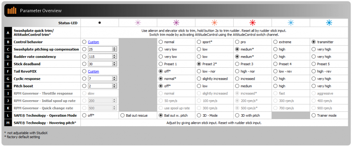Open Custom link for Tail RevoMIX
The image size is (352, 147).
pos(93,72)
